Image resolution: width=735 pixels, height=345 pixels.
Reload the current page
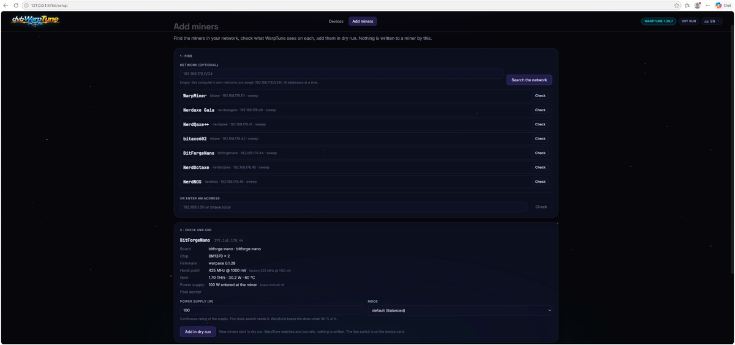click(16, 6)
